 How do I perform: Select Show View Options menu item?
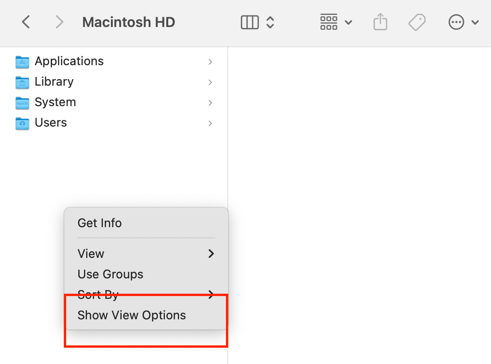click(132, 315)
